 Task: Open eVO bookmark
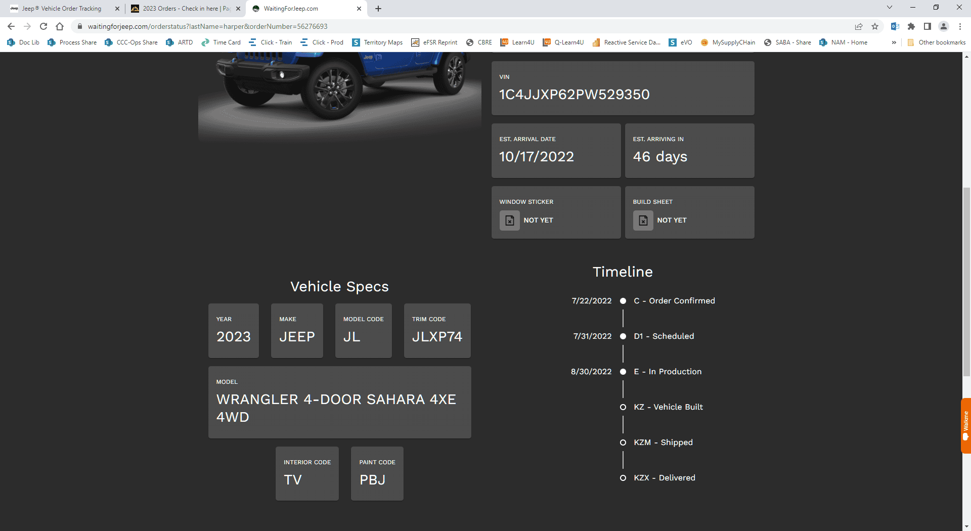(x=681, y=42)
